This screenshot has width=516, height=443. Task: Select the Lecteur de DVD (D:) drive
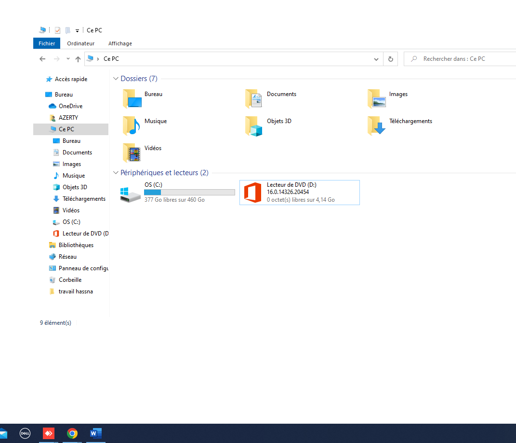coord(299,192)
